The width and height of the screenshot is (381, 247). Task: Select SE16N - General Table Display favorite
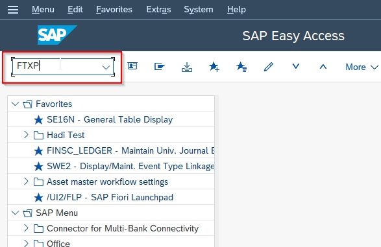110,119
